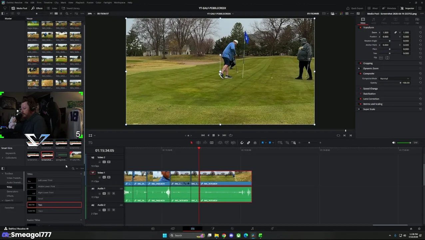This screenshot has width=425, height=240.
Task: Toggle the loop playback button
Action: click(x=230, y=135)
